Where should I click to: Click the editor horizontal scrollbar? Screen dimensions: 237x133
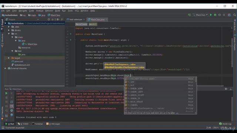[x=150, y=86]
